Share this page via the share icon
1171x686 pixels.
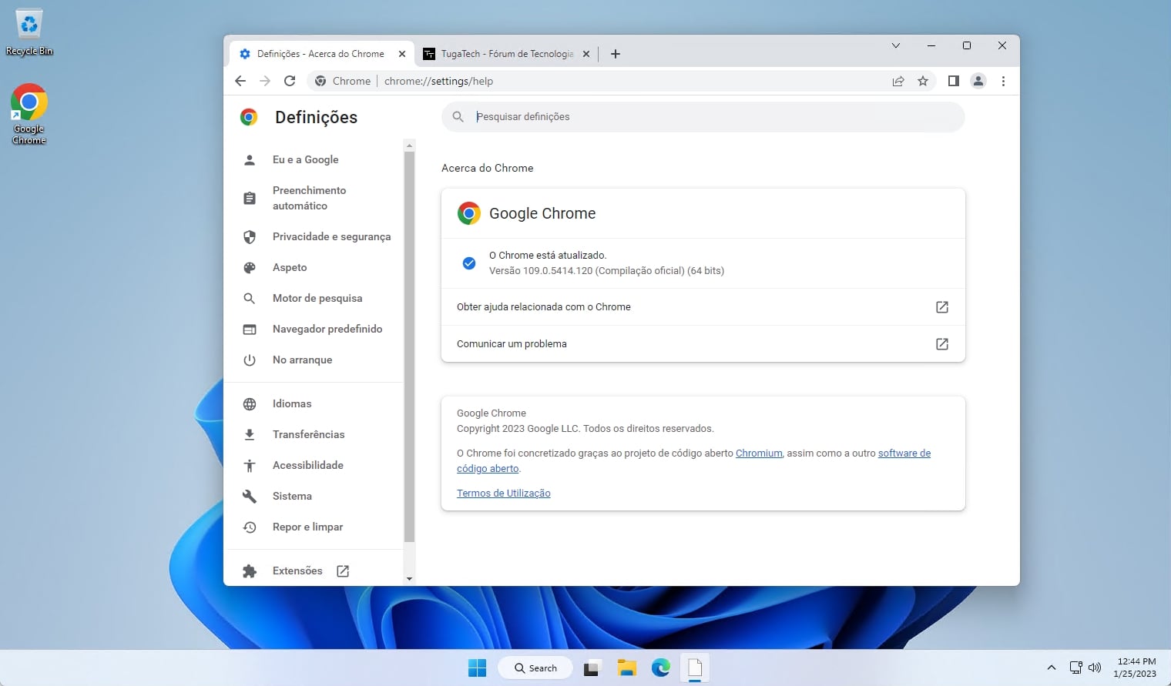click(x=898, y=81)
